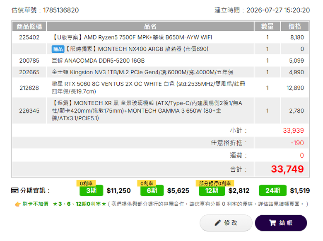Click the 品名 column header

(150, 27)
